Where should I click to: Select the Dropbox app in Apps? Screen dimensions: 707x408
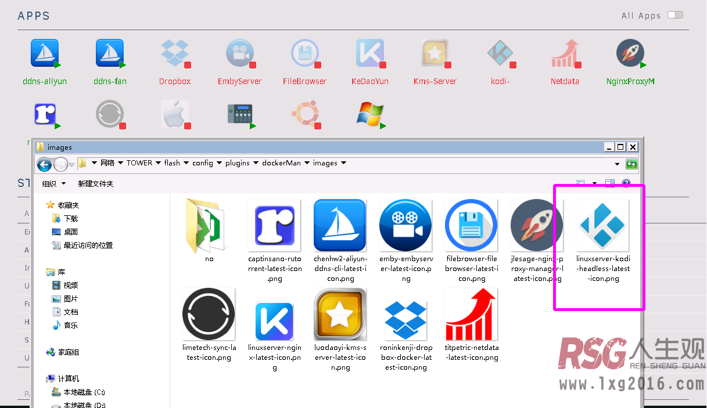175,54
